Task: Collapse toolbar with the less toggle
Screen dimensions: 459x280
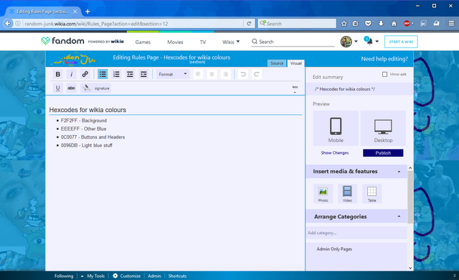Action: (x=295, y=89)
